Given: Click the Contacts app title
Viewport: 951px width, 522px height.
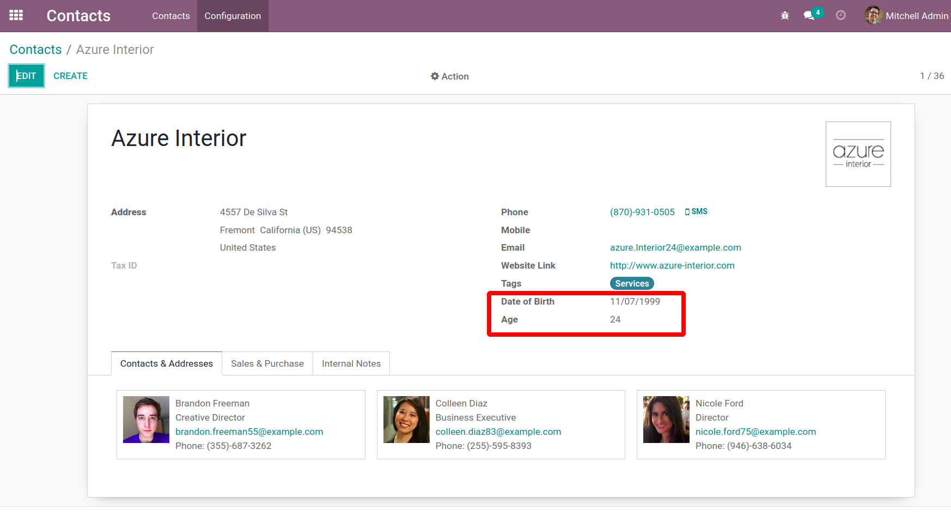Looking at the screenshot, I should (x=78, y=16).
